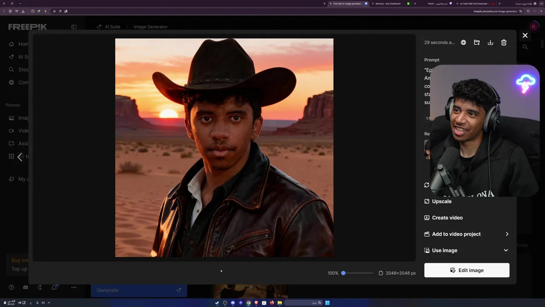The image size is (545, 307).
Task: Click the My creations folder icon
Action: (x=11, y=179)
